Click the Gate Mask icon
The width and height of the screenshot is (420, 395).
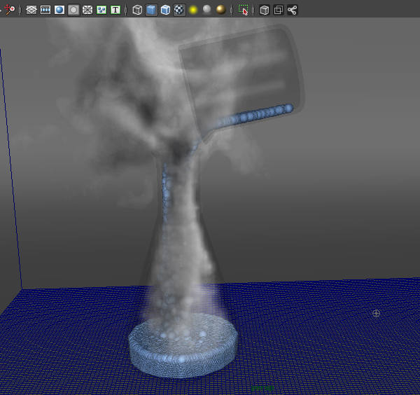(x=73, y=11)
